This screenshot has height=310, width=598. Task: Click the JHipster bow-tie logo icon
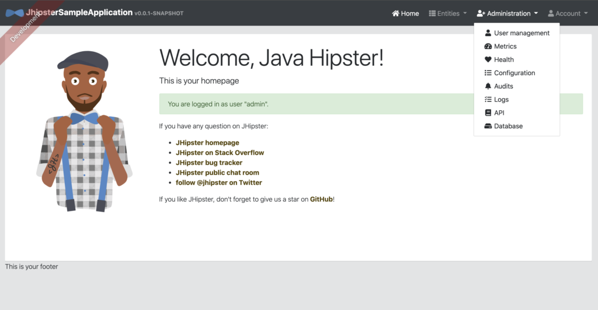pos(15,13)
